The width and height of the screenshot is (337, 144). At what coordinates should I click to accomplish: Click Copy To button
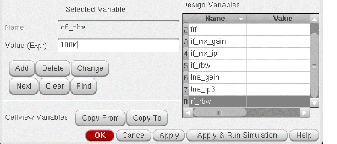pos(147,118)
